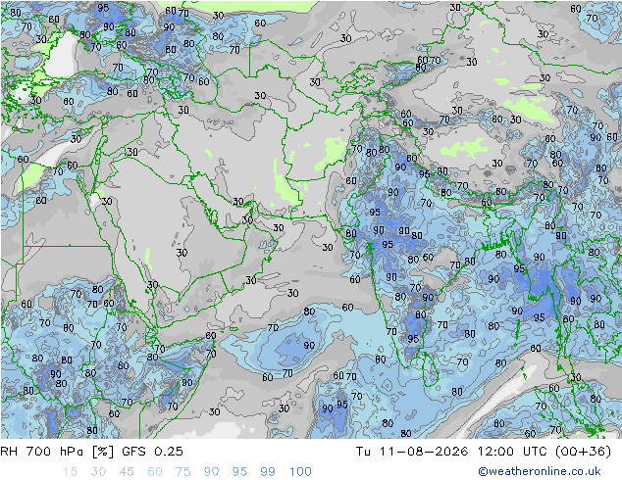Image resolution: width=622 pixels, height=480 pixels.
Task: Select the 99 legend value
Action: (x=268, y=472)
